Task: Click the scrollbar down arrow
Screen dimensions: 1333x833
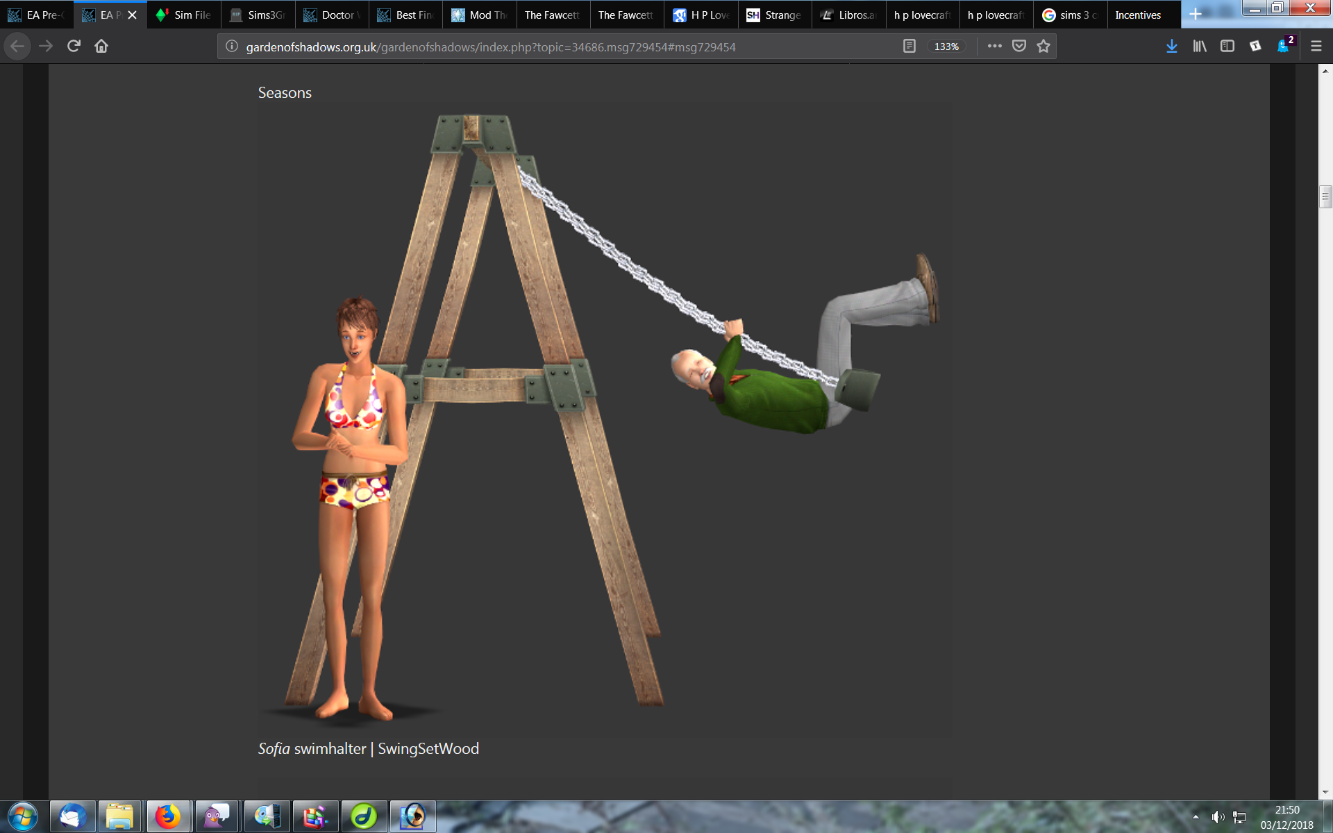Action: pos(1325,792)
